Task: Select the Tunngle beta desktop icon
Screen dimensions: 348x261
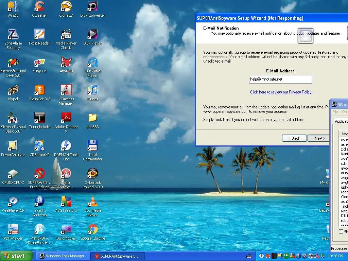Action: tap(39, 121)
